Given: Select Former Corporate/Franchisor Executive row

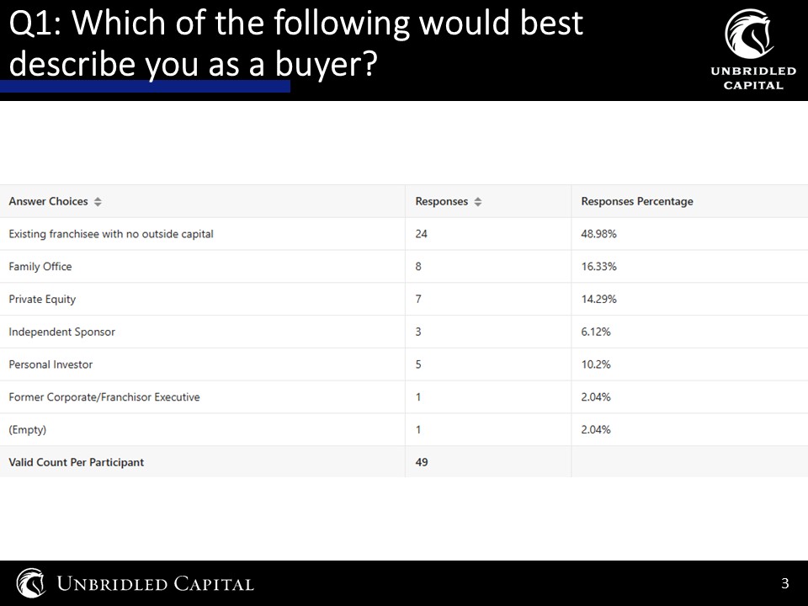Looking at the screenshot, I should click(x=404, y=396).
